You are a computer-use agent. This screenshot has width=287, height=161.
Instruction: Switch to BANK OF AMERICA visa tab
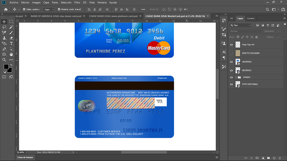pyautogui.click(x=56, y=16)
